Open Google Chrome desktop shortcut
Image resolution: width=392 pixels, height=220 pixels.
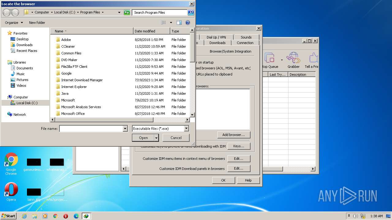[x=11, y=164]
